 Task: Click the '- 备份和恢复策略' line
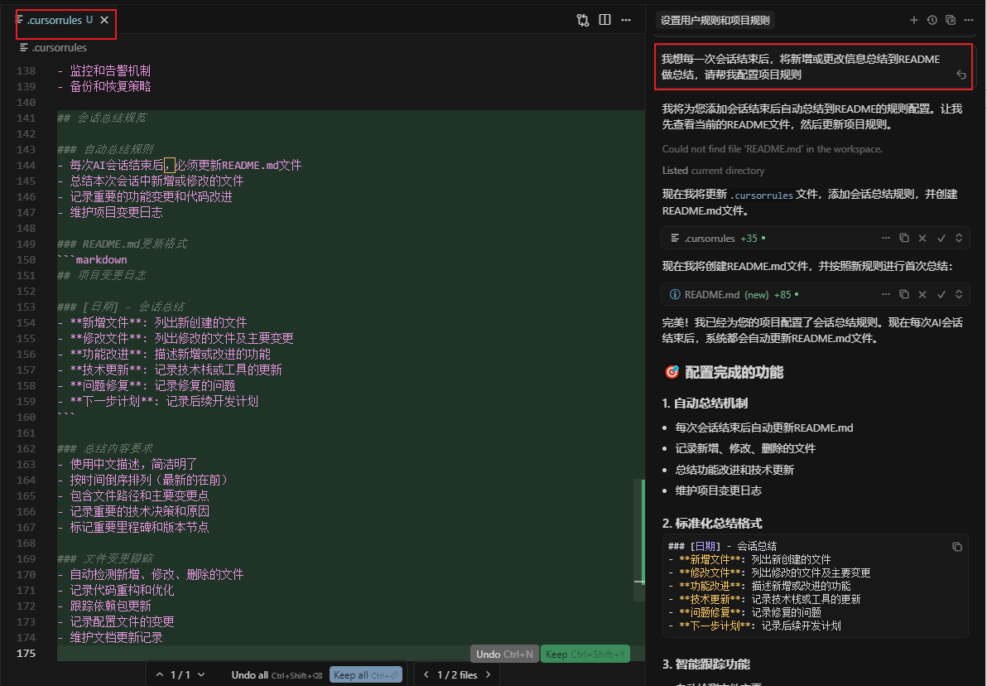tap(104, 86)
